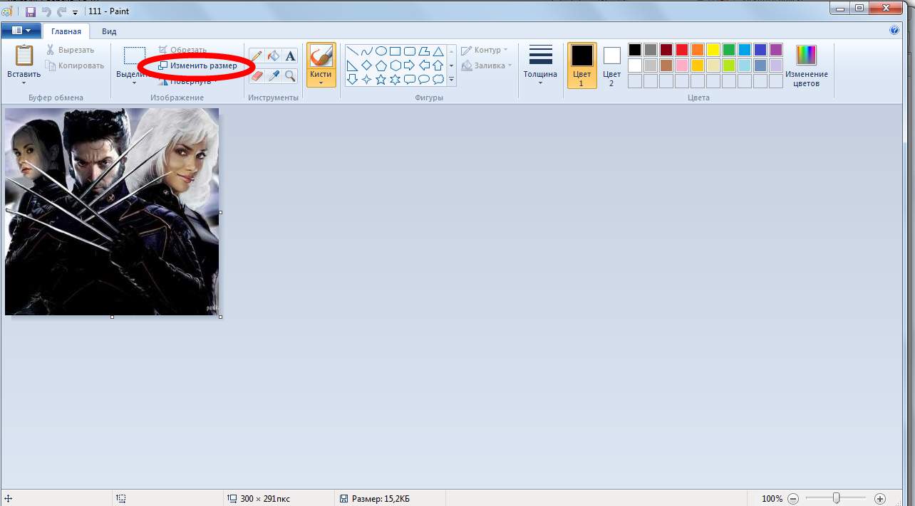Select the Pencil tool
Viewport: 915px width, 506px height.
point(256,56)
